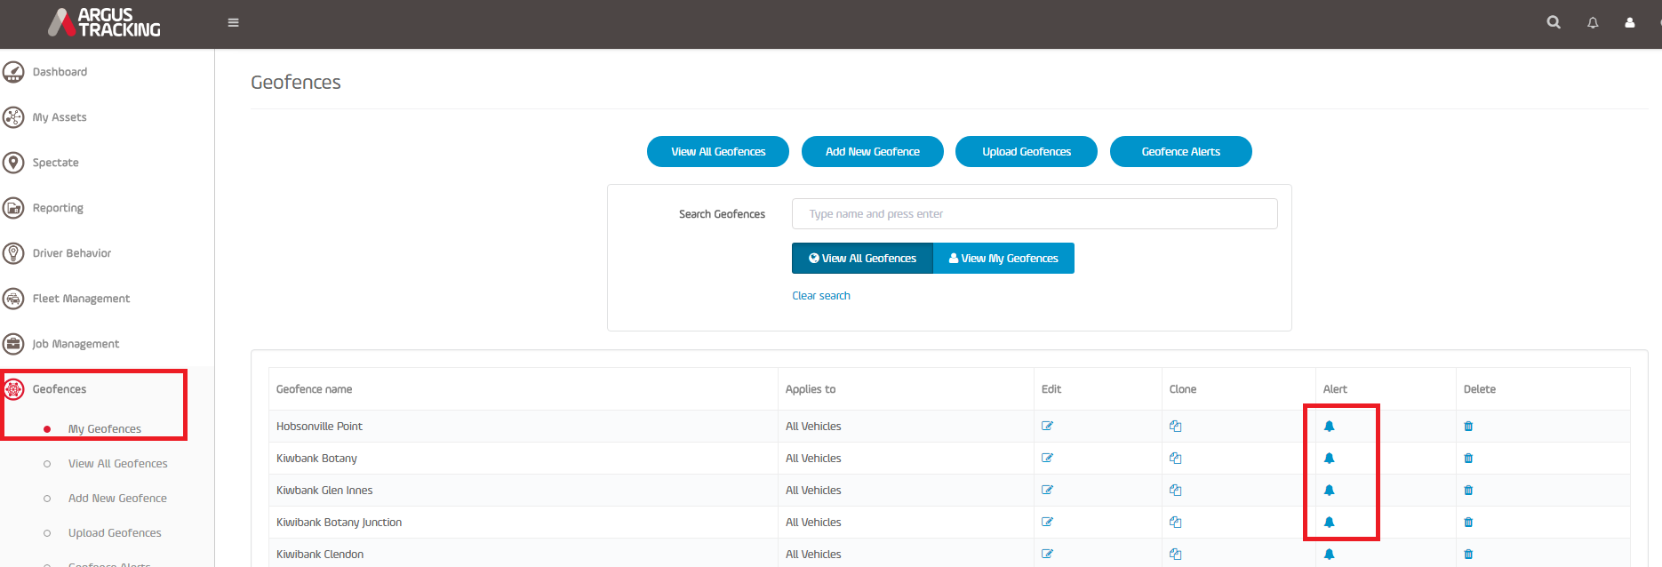Click the Argus Tracking logo

[104, 22]
